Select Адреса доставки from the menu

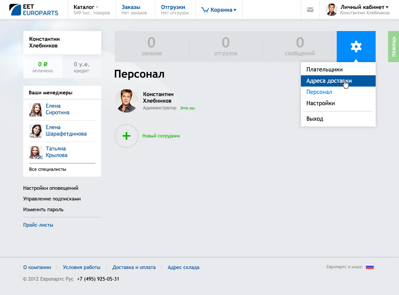329,81
